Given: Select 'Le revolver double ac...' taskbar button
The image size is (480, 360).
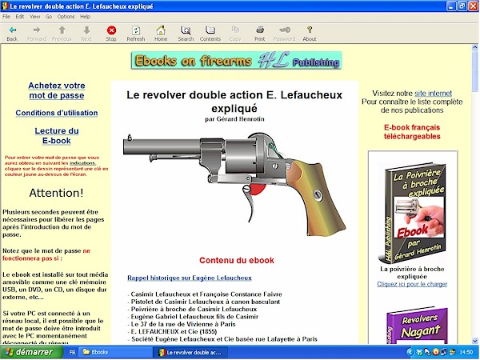Looking at the screenshot, I should pos(190,352).
